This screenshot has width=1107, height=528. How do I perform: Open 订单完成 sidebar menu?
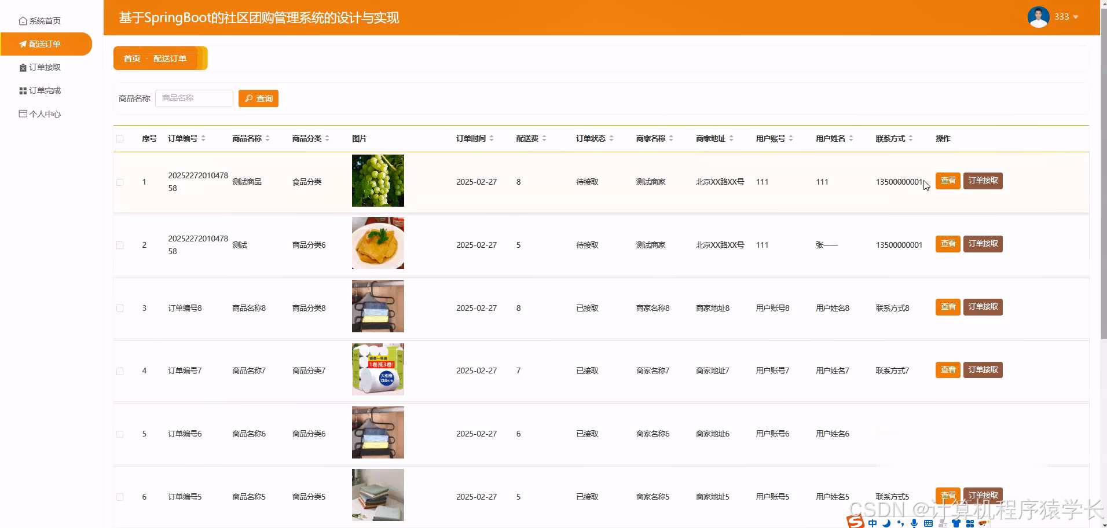[x=46, y=91]
